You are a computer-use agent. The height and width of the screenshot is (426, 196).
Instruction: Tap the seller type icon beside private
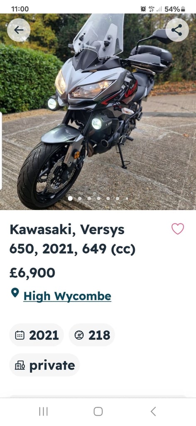click(x=20, y=365)
